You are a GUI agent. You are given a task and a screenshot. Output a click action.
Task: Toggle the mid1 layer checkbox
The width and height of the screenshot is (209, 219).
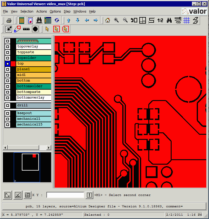8,75
